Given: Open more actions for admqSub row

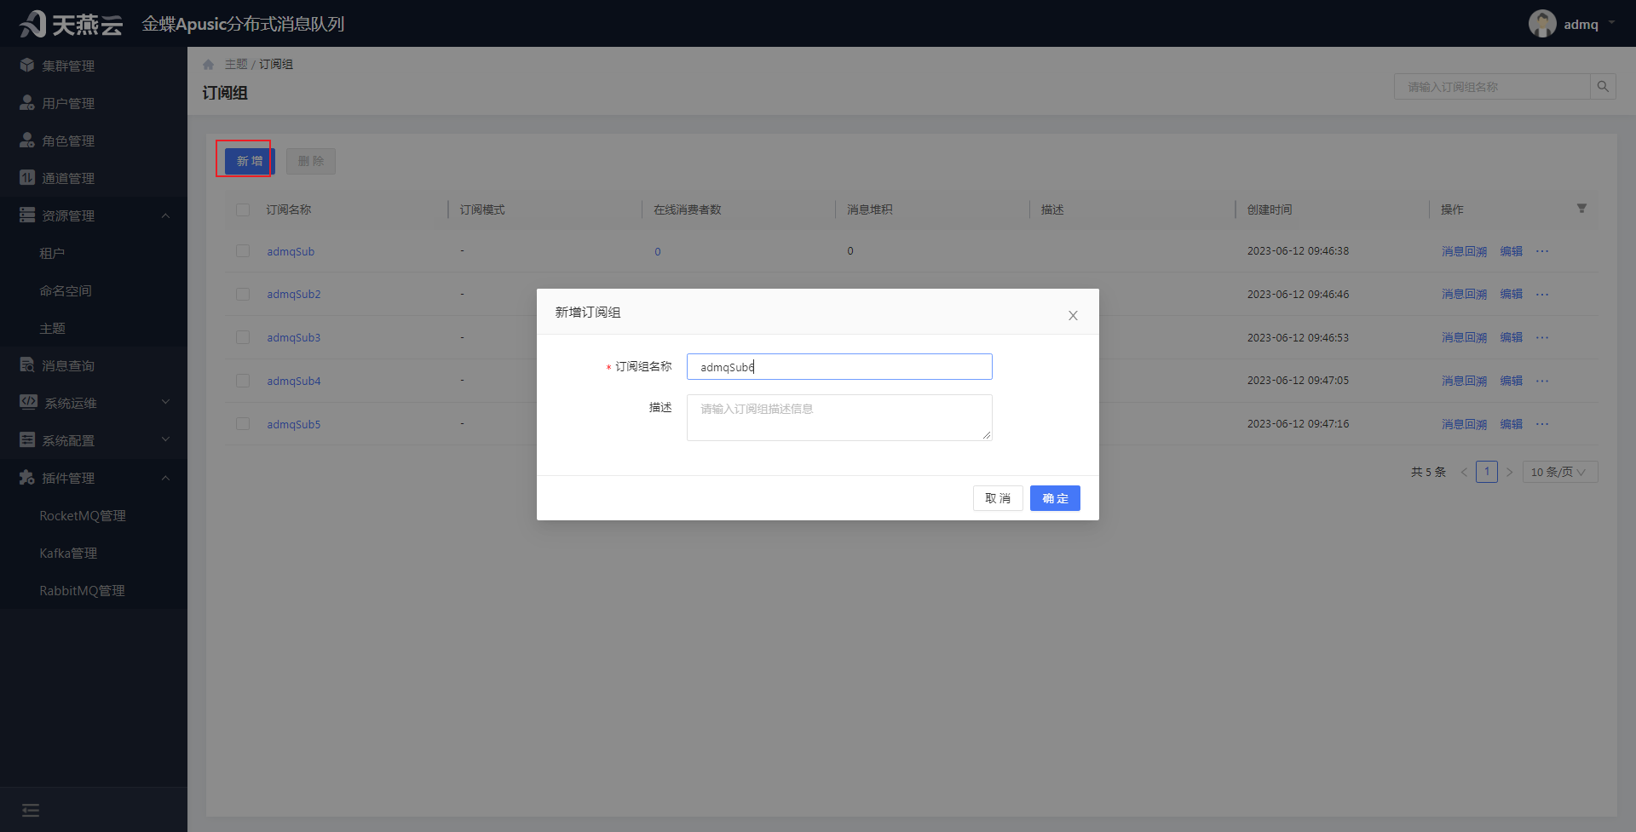Looking at the screenshot, I should (x=1542, y=251).
